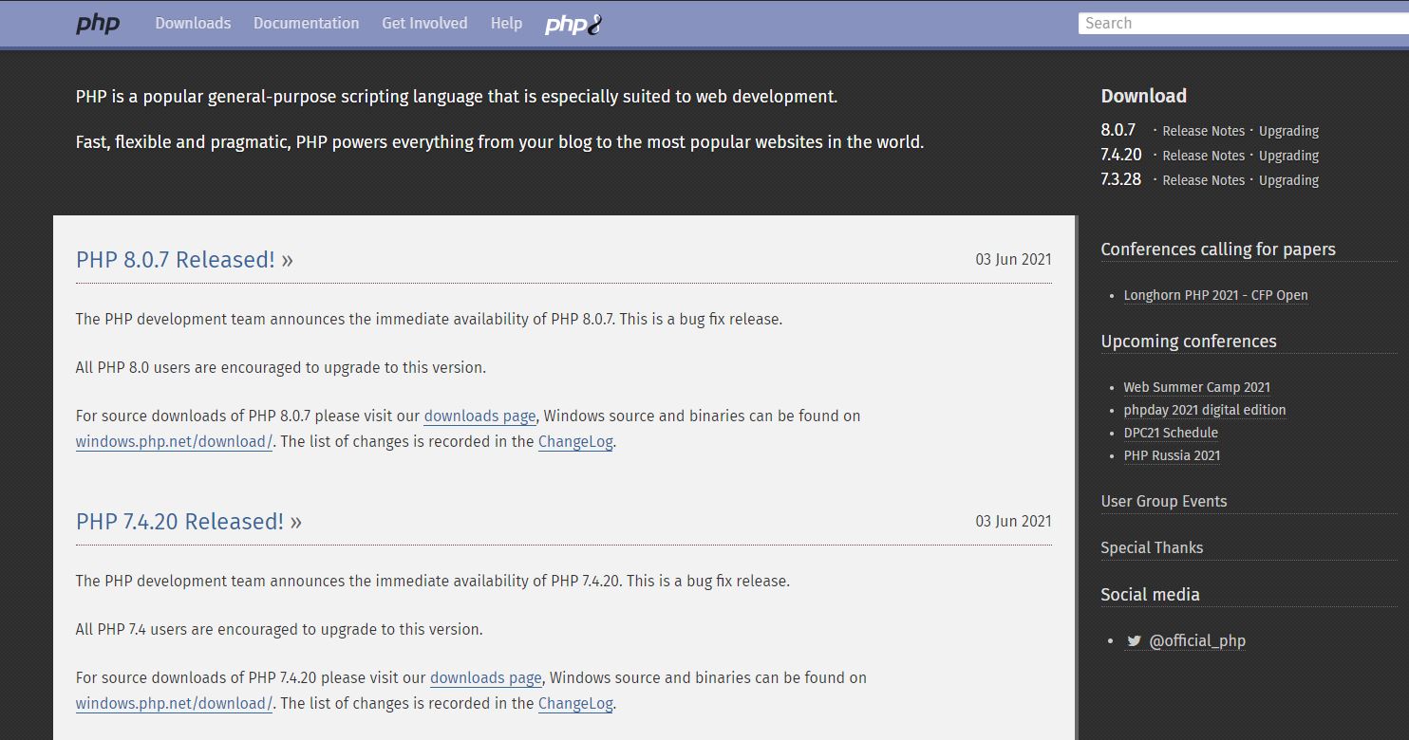Click the php logo in the navbar

click(x=98, y=24)
